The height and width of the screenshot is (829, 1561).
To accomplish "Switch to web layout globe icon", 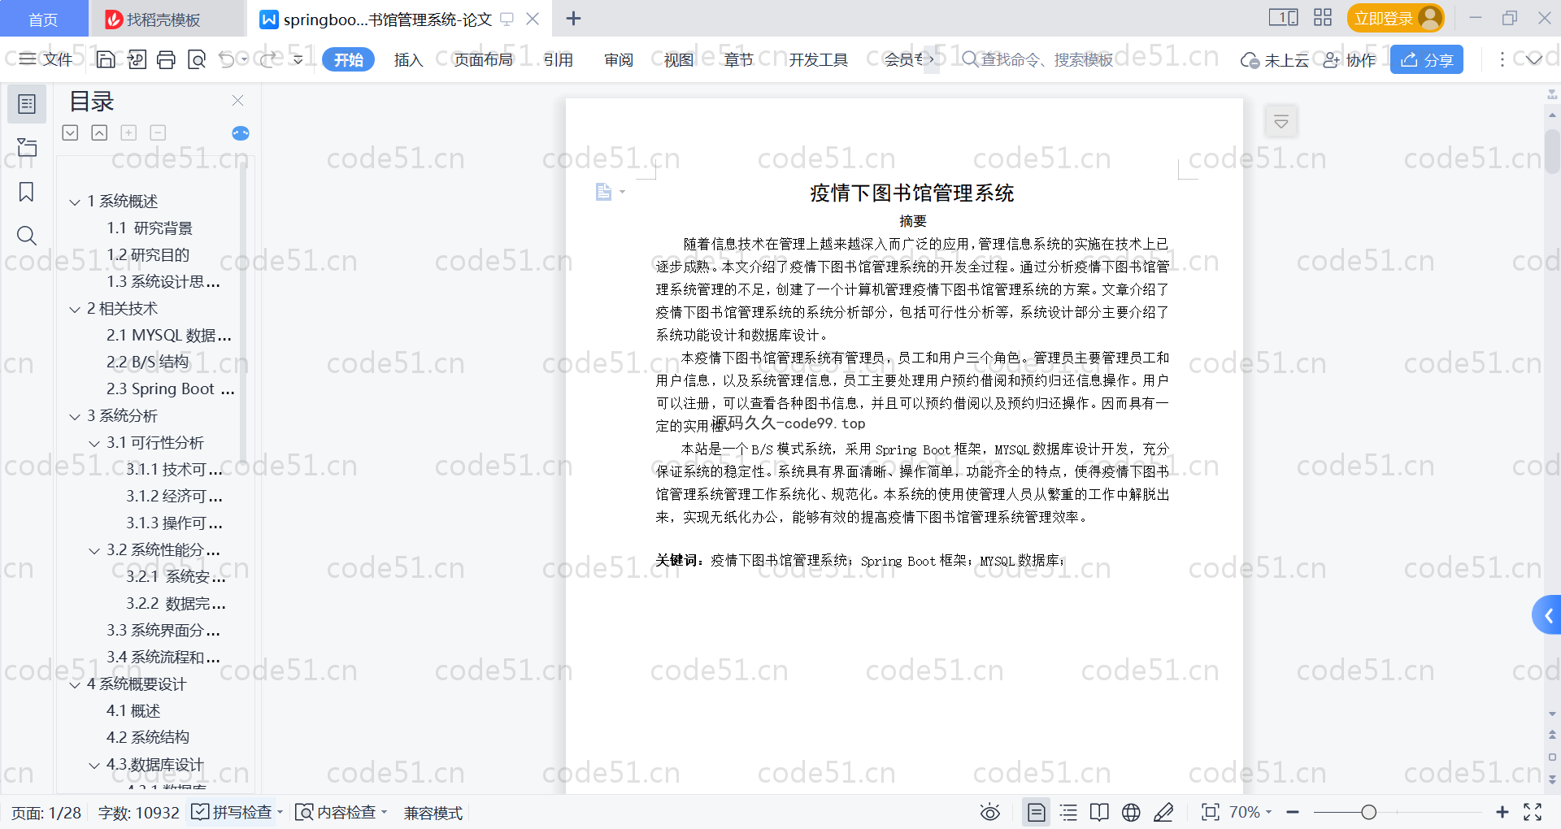I will (x=1131, y=812).
